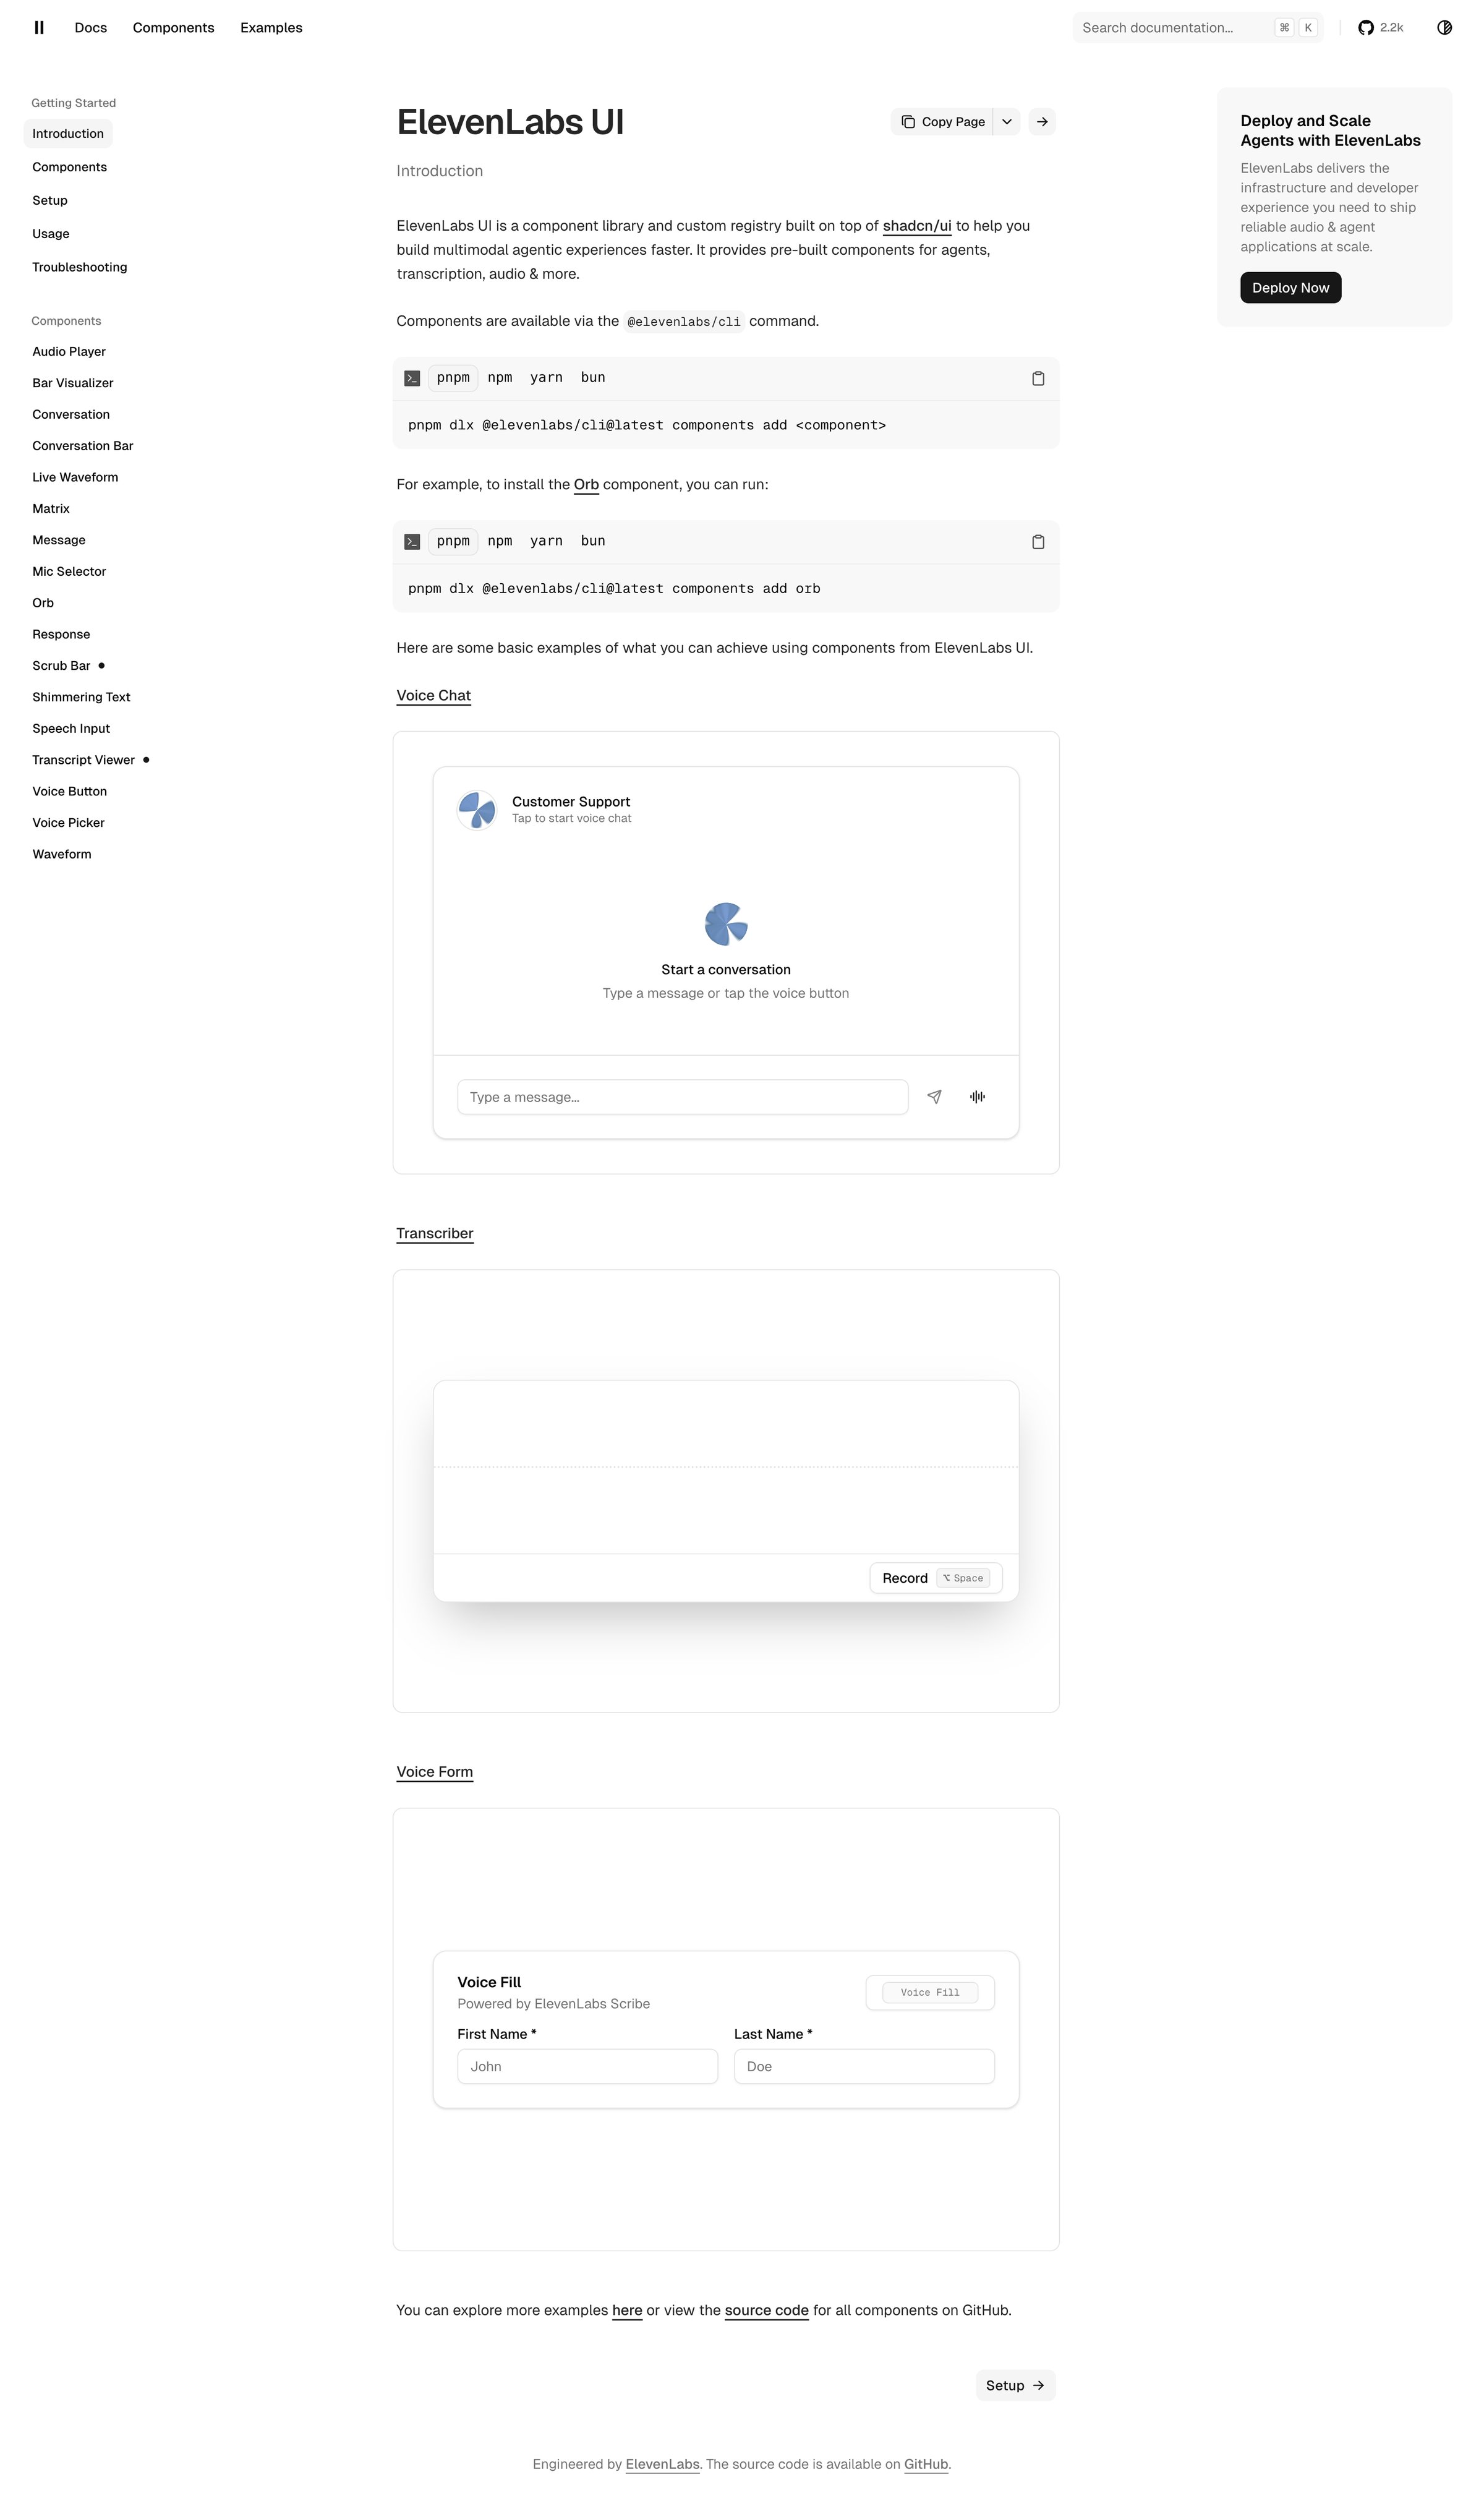Open Waveform in the sidebar list

click(62, 854)
